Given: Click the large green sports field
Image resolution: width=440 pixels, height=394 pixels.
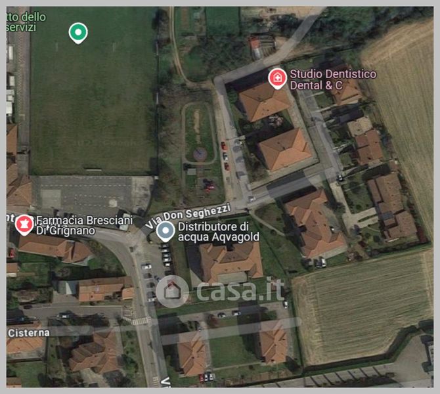Looking at the screenshot, I should 93,91.
